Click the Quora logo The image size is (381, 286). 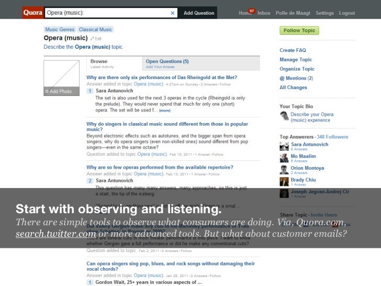click(33, 13)
